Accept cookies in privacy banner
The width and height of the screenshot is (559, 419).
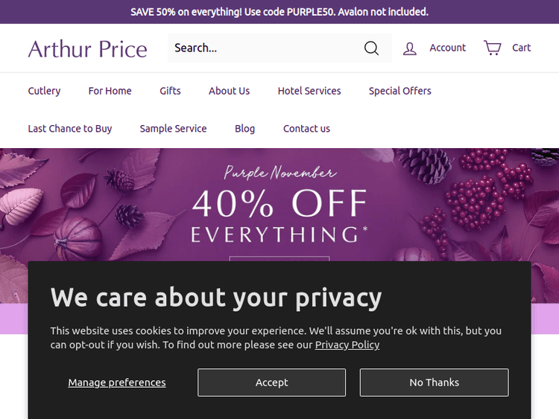pyautogui.click(x=271, y=383)
